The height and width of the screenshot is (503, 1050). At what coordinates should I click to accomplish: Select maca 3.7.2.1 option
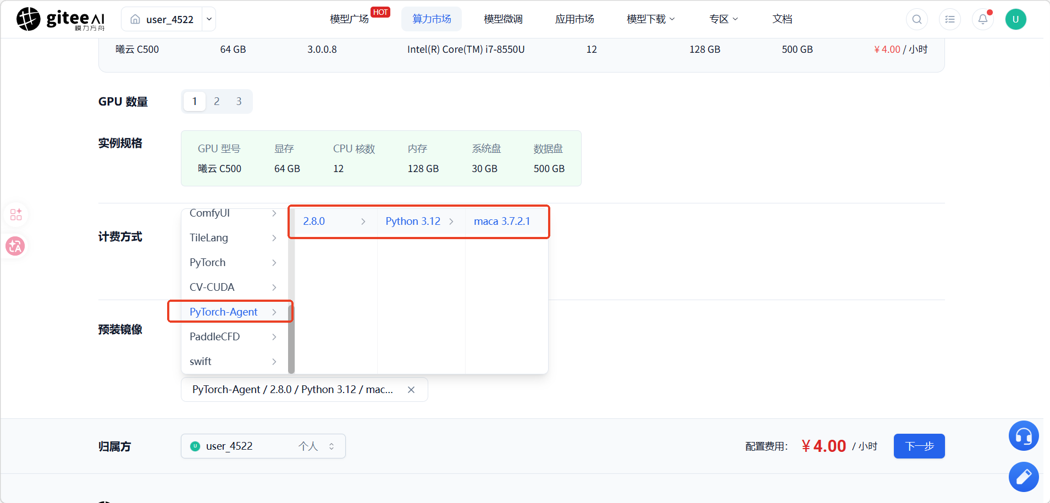(506, 221)
